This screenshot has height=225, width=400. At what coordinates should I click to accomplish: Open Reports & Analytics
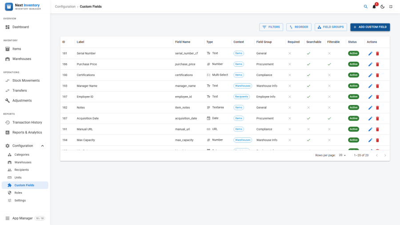(x=25, y=133)
